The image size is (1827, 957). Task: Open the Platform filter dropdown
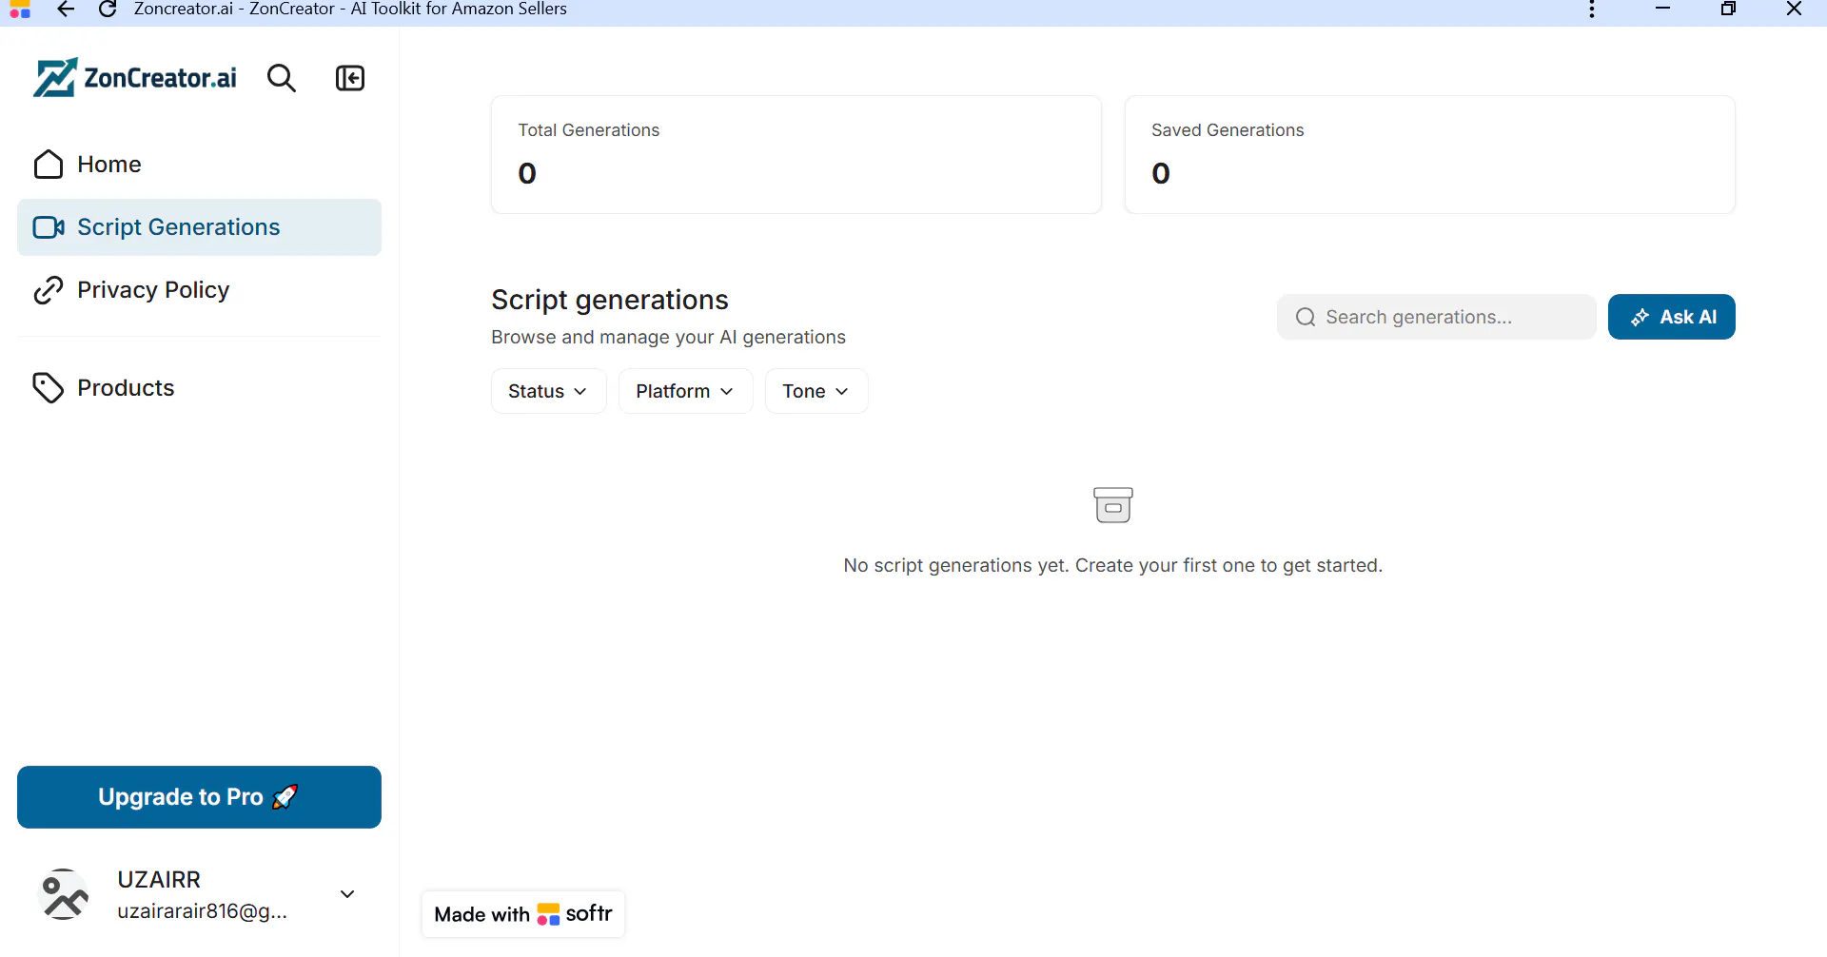pos(685,391)
